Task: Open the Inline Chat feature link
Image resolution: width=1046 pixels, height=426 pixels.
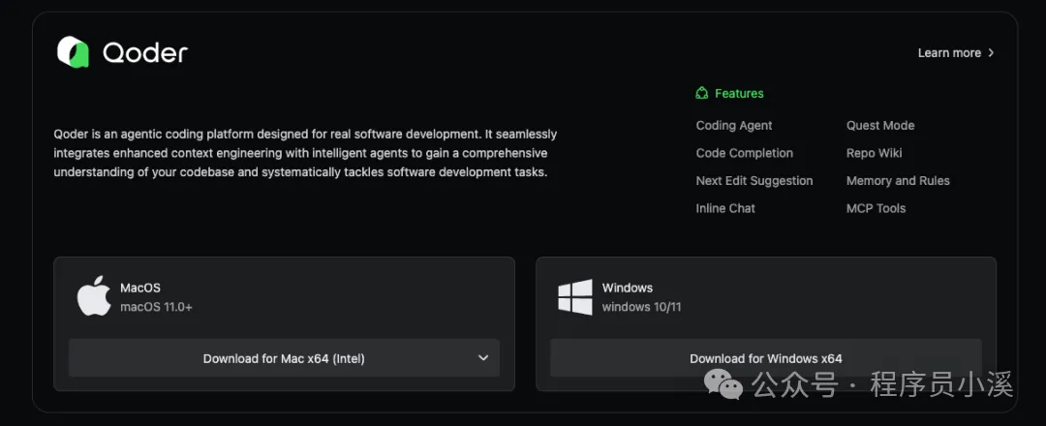Action: 725,208
